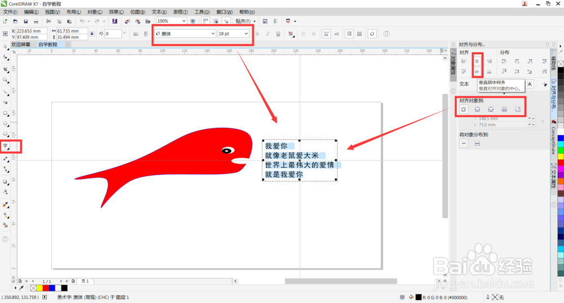Click align horizontal center icon
The height and width of the screenshot is (303, 564).
tap(477, 61)
